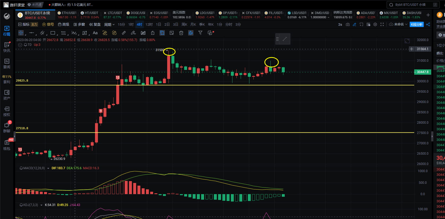Open the 未命名 layout dropdown
The width and height of the screenshot is (445, 219).
tap(398, 24)
